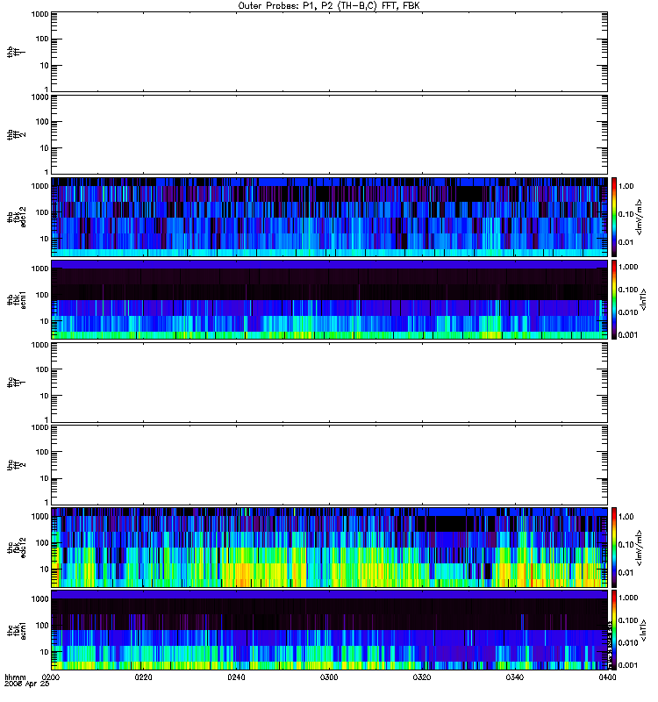Click the '<|mV/m|>' unit label beside thb edc12
Image resolution: width=658 pixels, height=702 pixels.
(640, 217)
